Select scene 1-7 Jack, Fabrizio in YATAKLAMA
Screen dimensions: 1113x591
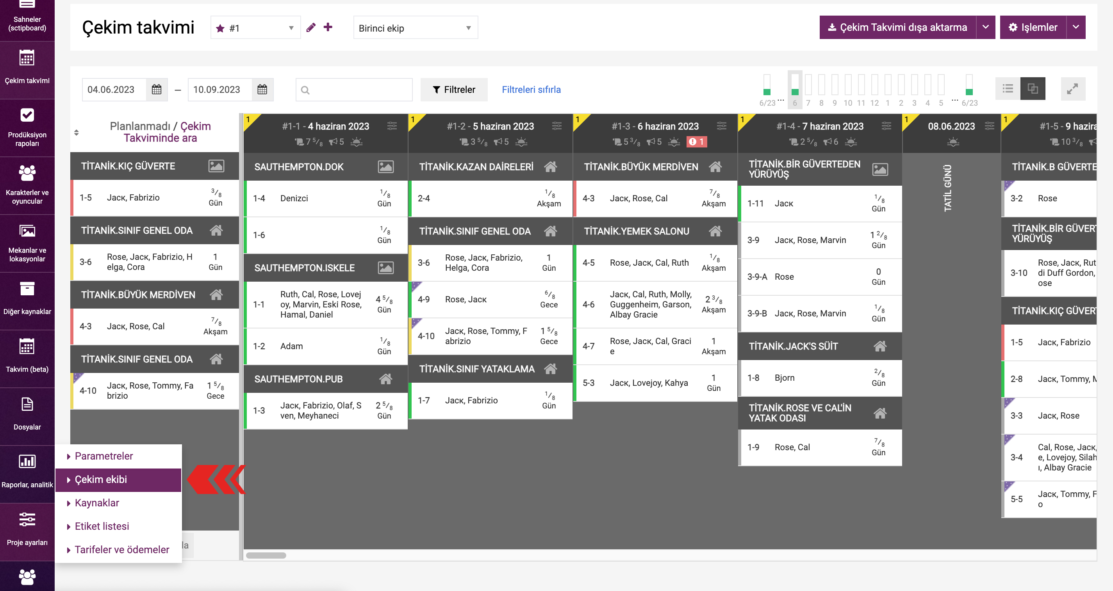[x=491, y=400]
